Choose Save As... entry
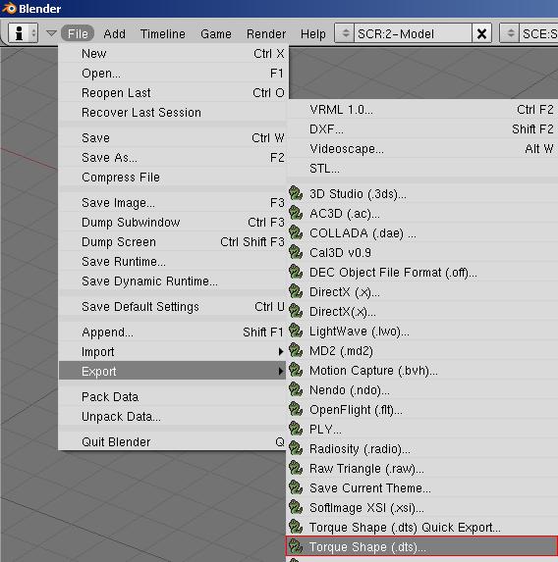558x562 pixels. [x=172, y=157]
